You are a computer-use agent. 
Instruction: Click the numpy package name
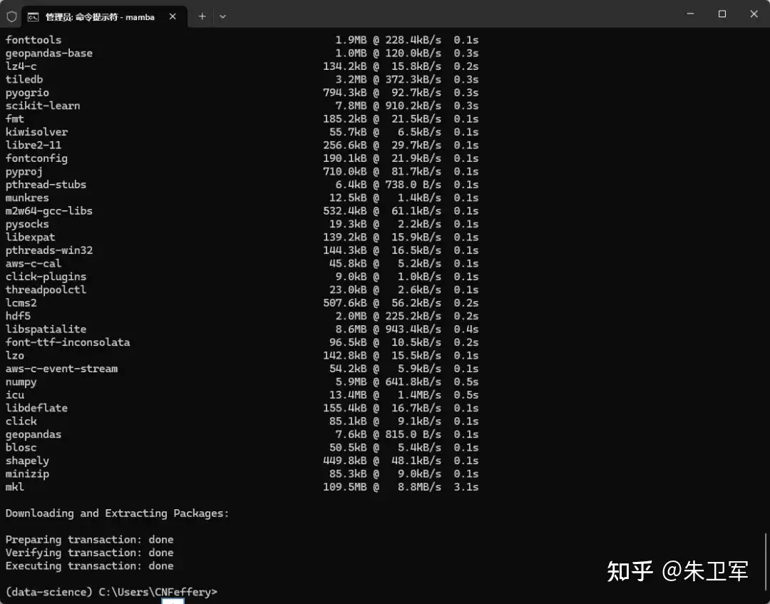point(21,382)
